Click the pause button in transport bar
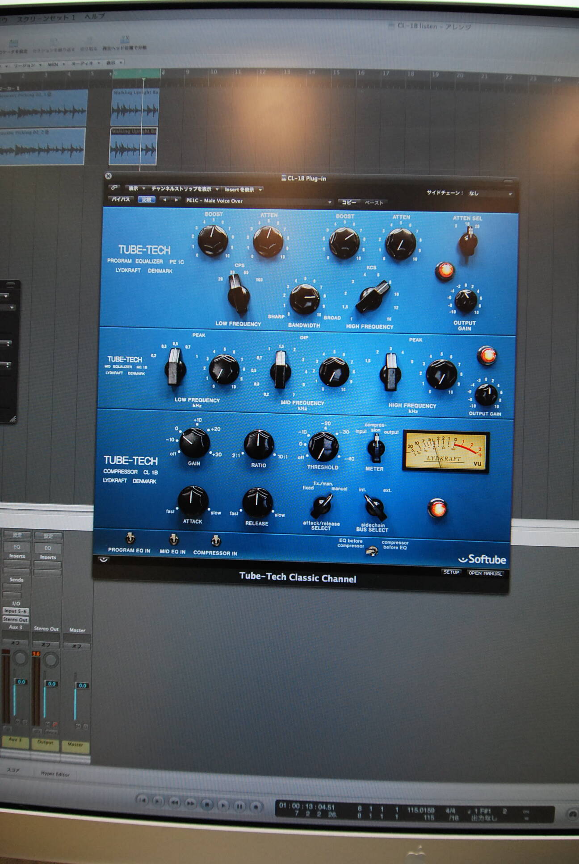The width and height of the screenshot is (579, 864). 239,806
